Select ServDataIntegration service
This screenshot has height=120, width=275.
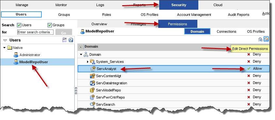pyautogui.click(x=112, y=83)
